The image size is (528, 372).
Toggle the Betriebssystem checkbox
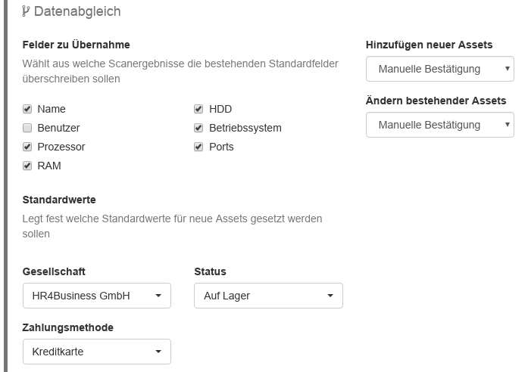198,128
